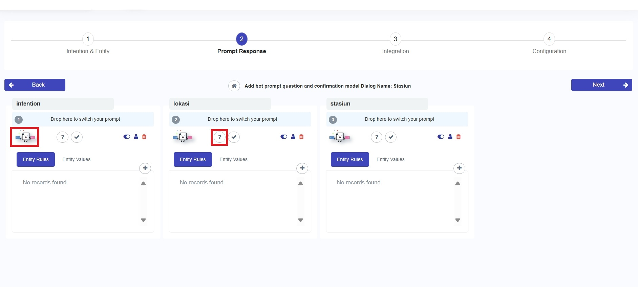Viewport: 638px width, 299px height.
Task: Click the user icon in lokasi card
Action: click(x=293, y=137)
